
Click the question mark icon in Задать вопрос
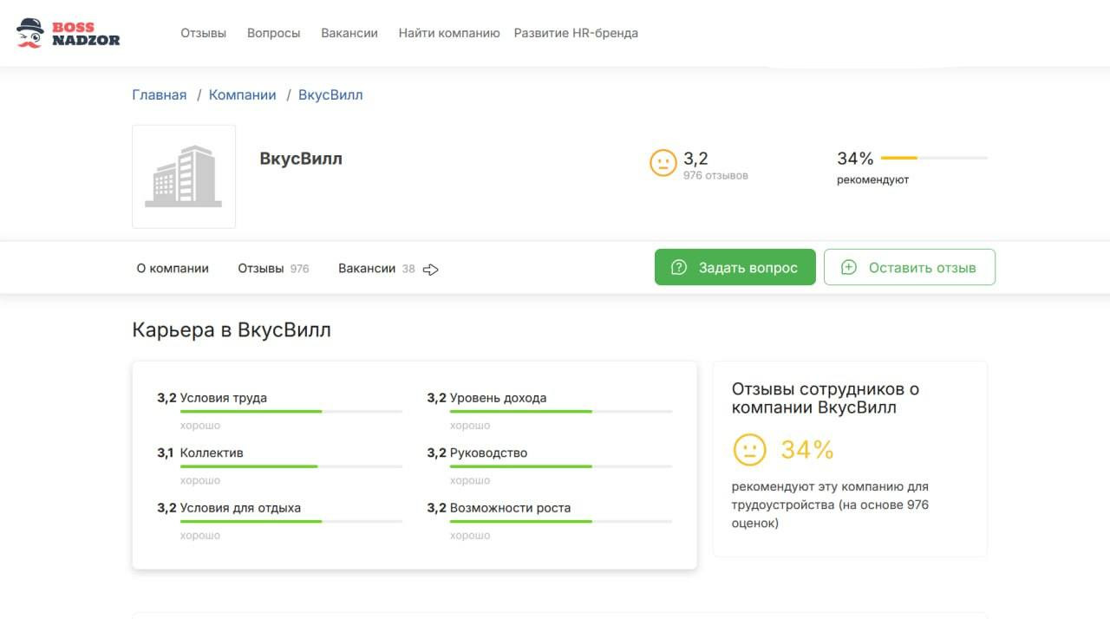coord(679,268)
